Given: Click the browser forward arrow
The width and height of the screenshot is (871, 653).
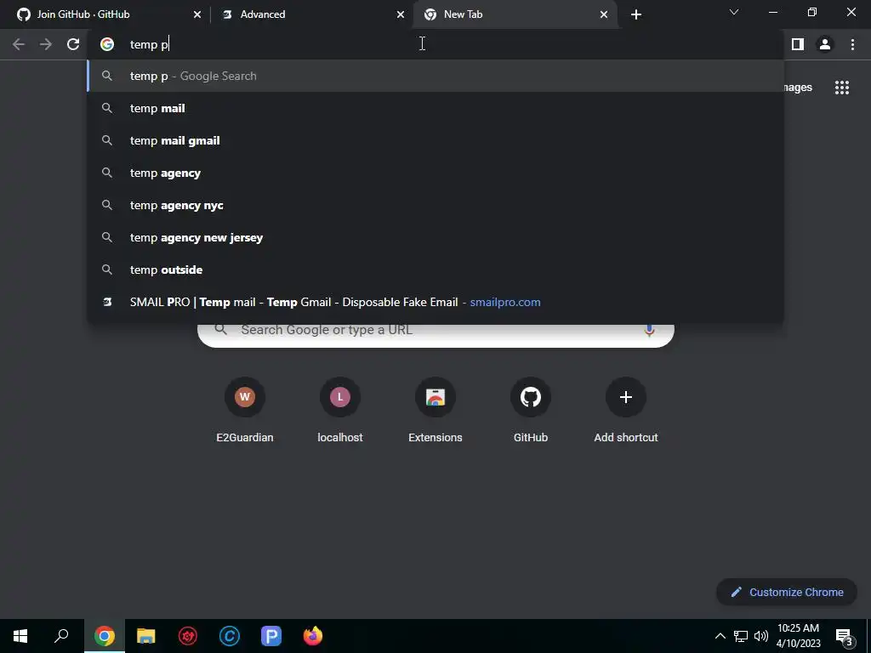Looking at the screenshot, I should pos(46,44).
